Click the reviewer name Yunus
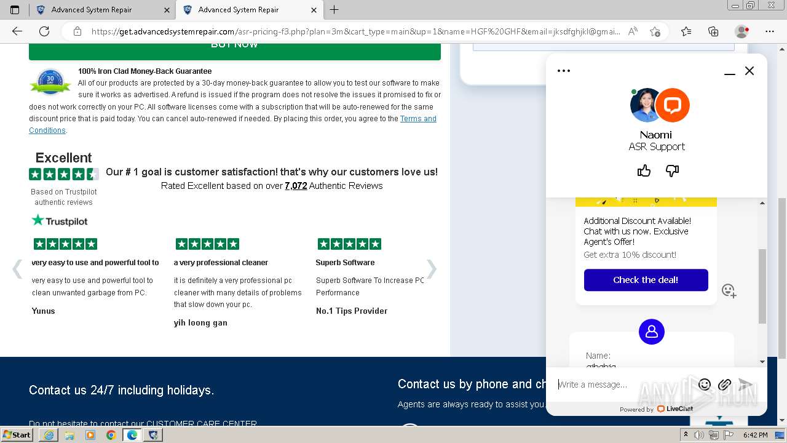This screenshot has height=443, width=787. point(43,311)
